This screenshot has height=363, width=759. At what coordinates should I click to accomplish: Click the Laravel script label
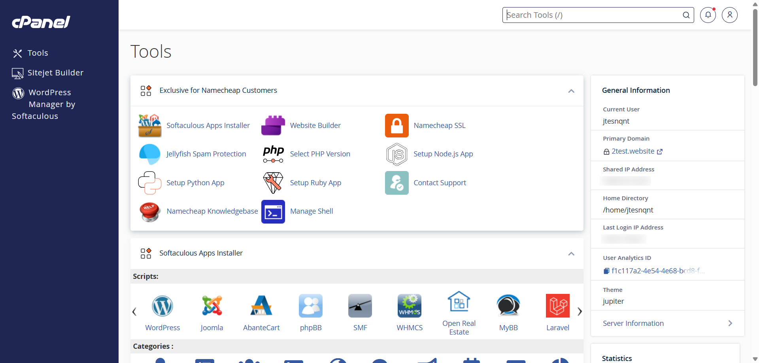coord(558,328)
